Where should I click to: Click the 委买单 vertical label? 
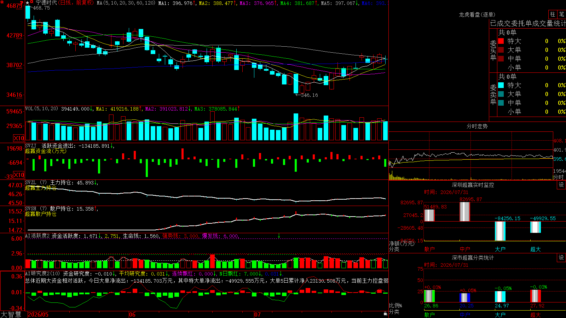click(493, 50)
